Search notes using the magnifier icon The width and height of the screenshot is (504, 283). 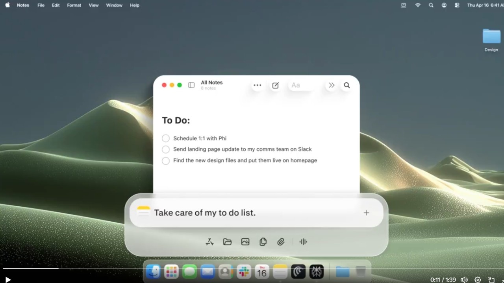click(x=347, y=85)
